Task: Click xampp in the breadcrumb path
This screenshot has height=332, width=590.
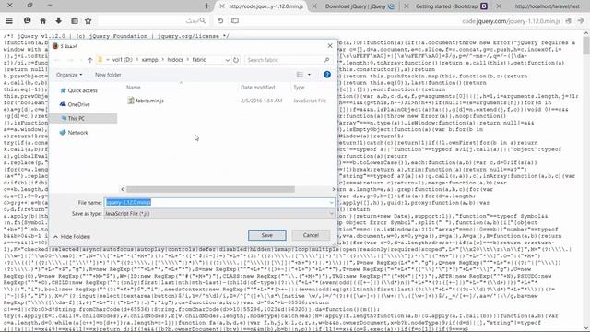Action: click(149, 60)
